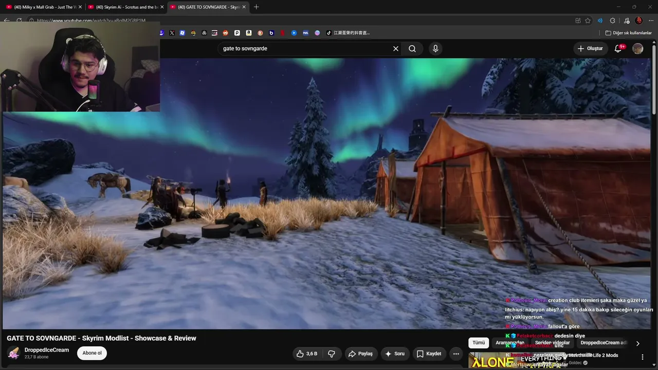Close the 'GATE TO SOVNGARDE' tab
The width and height of the screenshot is (658, 370).
point(244,7)
